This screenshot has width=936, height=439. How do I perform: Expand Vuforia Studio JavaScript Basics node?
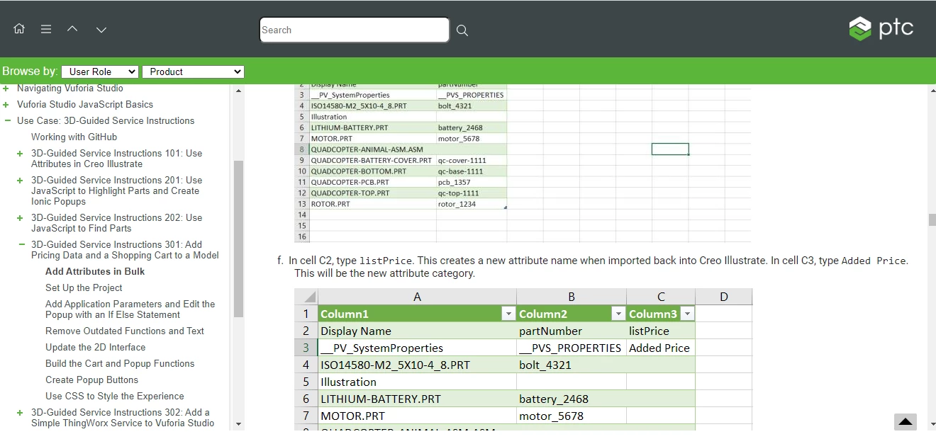[6, 105]
